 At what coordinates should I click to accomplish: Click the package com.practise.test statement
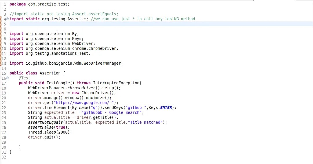tap(39, 4)
